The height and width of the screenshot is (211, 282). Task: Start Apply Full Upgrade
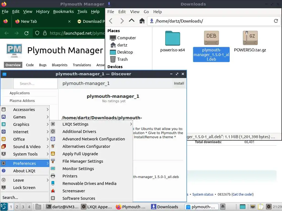click(91, 154)
